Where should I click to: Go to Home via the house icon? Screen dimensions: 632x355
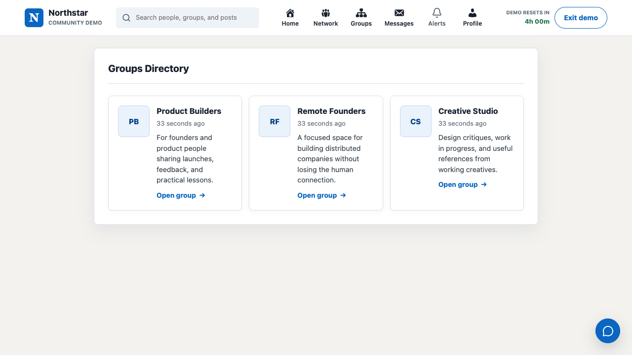click(290, 13)
